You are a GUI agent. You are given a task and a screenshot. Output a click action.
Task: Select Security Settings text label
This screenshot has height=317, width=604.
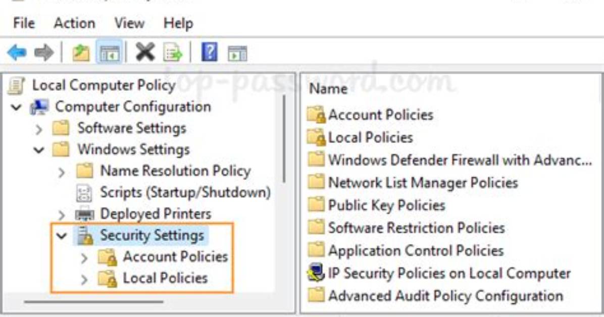coord(152,235)
